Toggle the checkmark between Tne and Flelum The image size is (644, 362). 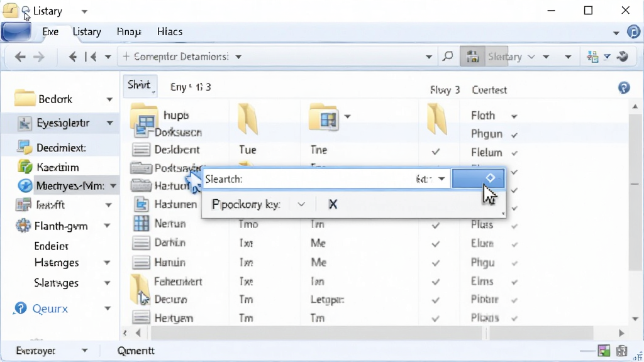pyautogui.click(x=436, y=152)
